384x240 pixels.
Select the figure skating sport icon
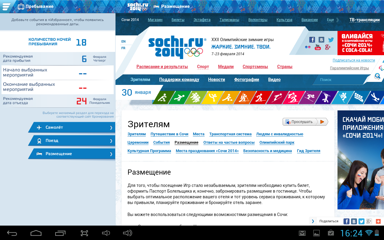(x=213, y=97)
